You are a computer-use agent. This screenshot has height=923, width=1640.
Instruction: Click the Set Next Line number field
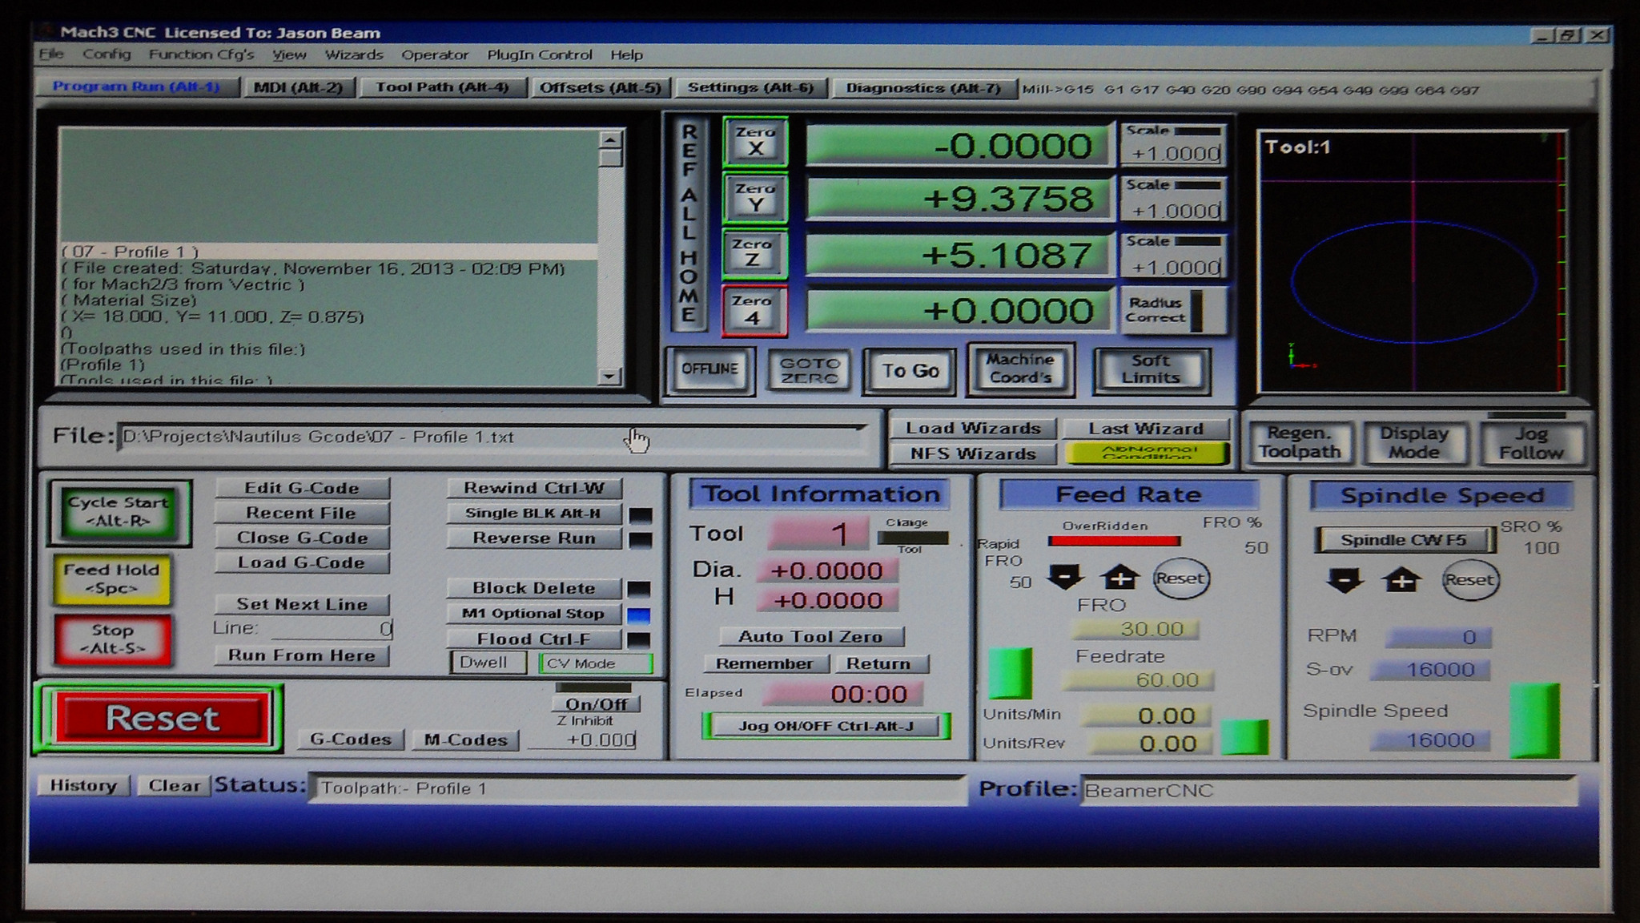pos(332,629)
